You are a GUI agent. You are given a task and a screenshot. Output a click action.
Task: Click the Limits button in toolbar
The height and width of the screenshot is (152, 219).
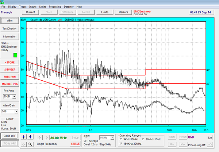(x=105, y=12)
